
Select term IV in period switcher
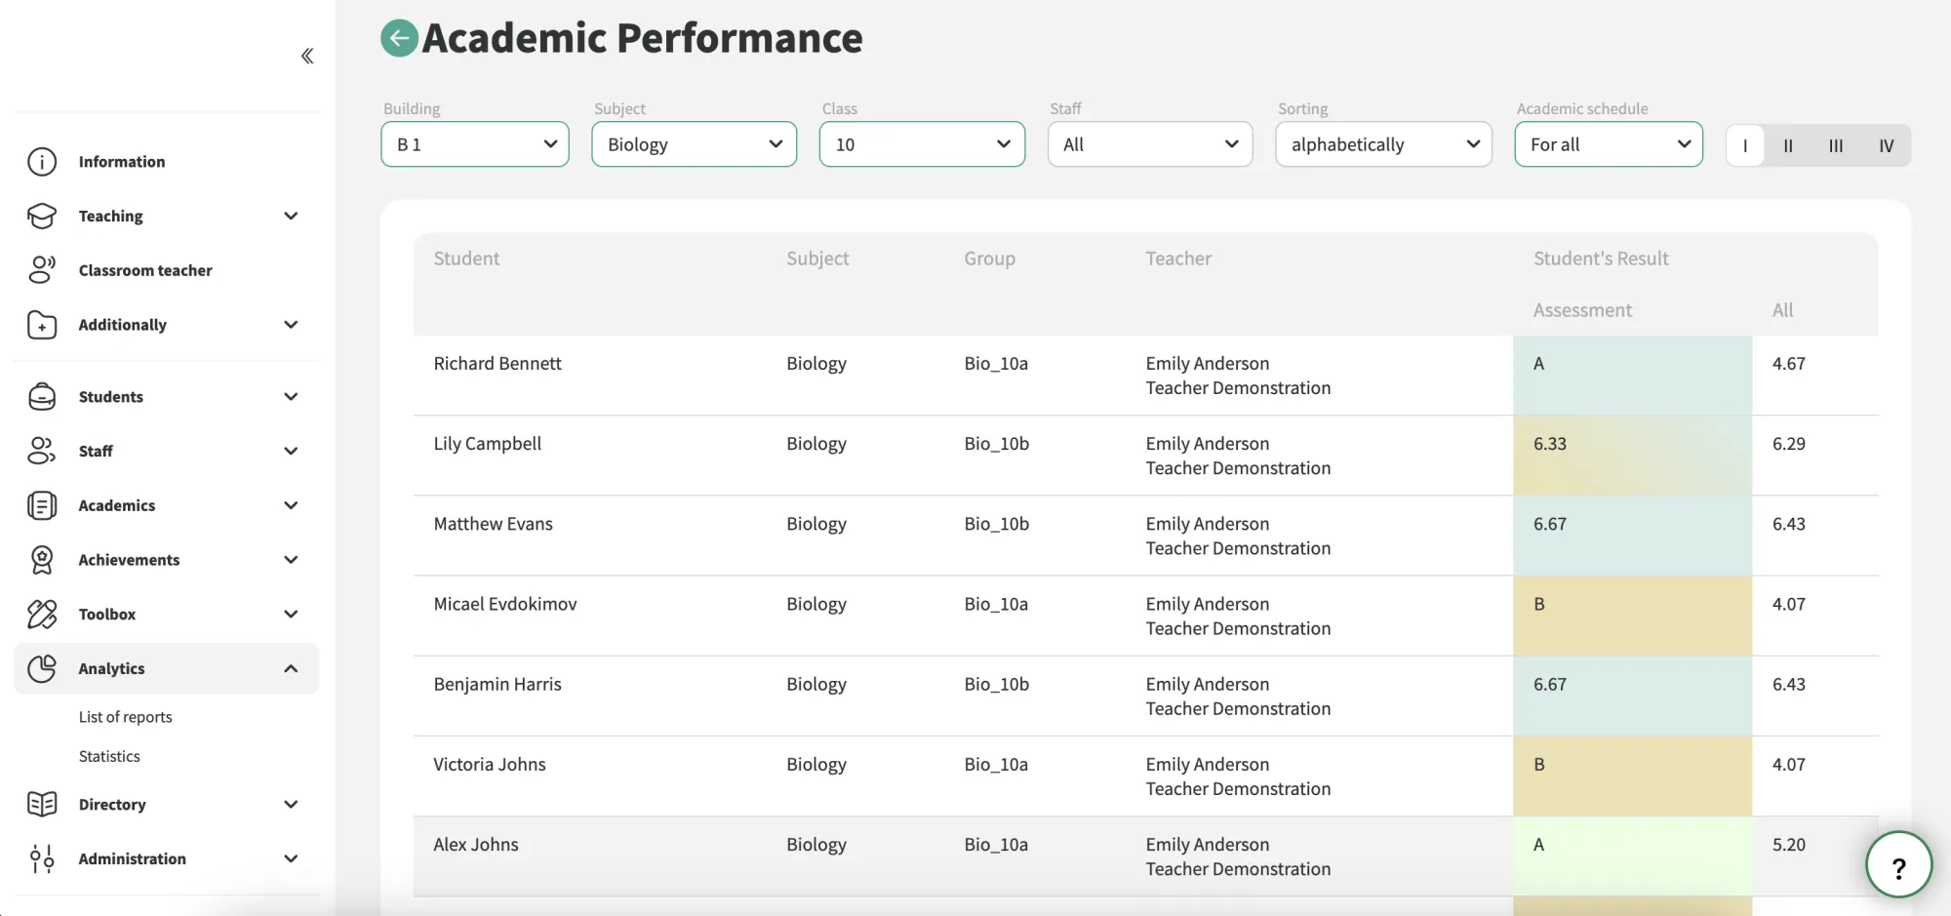(1886, 145)
